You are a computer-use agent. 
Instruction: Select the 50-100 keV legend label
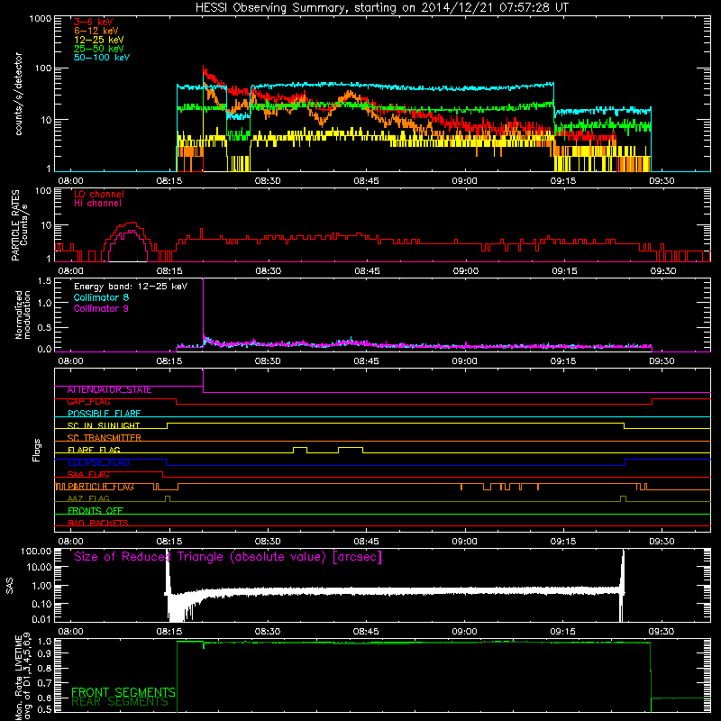(x=102, y=58)
